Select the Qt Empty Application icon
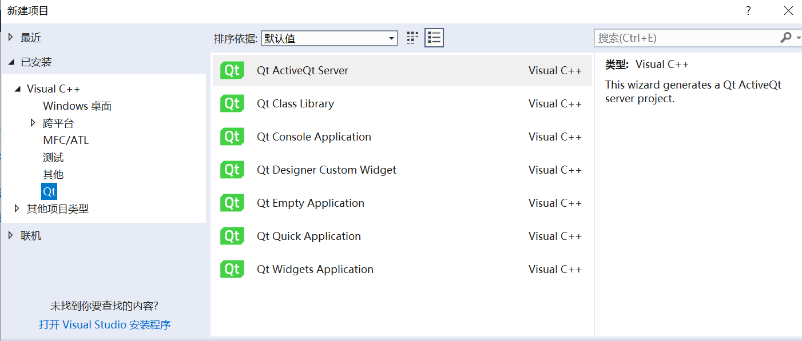Image resolution: width=802 pixels, height=341 pixels. pos(232,203)
